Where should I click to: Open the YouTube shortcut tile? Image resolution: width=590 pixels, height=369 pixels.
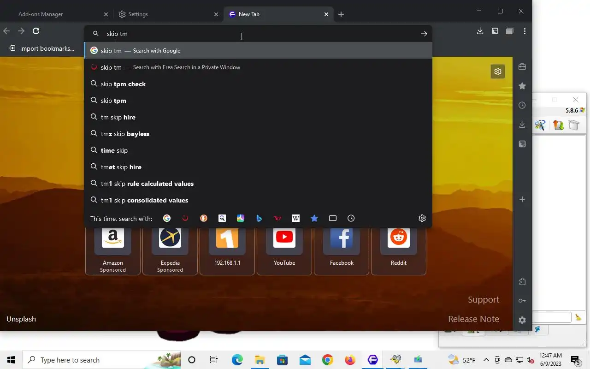[x=284, y=250]
